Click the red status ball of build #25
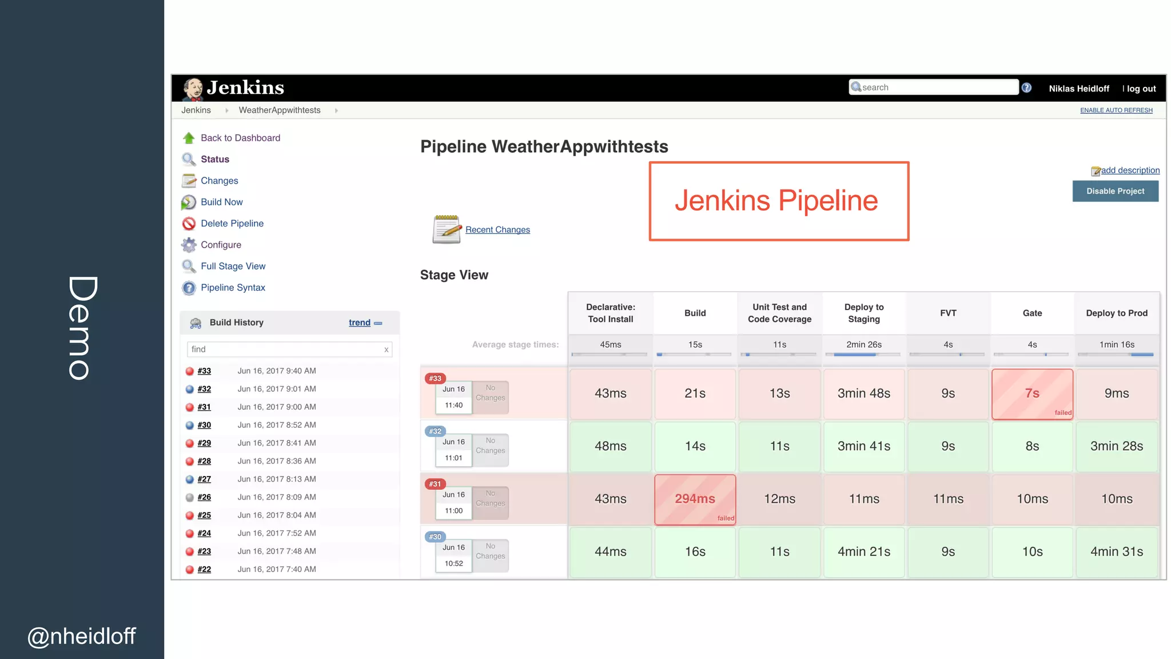The image size is (1171, 659). (x=190, y=515)
